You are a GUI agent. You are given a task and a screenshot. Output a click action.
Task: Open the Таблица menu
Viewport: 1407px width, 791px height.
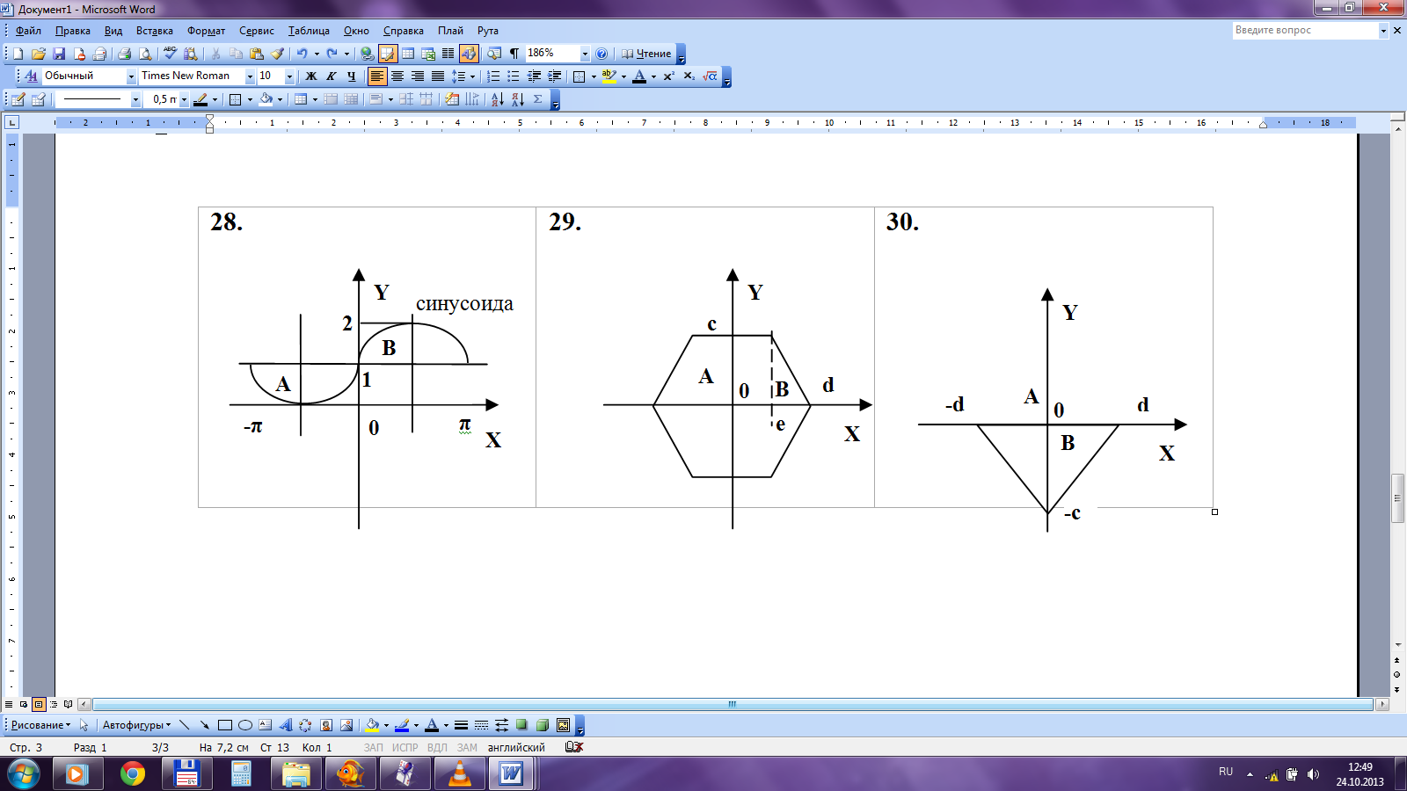click(x=309, y=31)
